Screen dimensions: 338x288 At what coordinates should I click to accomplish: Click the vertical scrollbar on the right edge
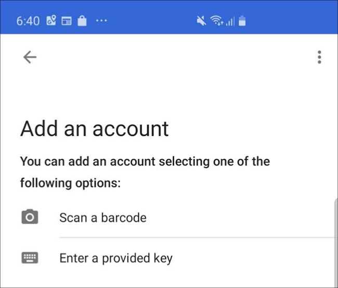point(335,240)
